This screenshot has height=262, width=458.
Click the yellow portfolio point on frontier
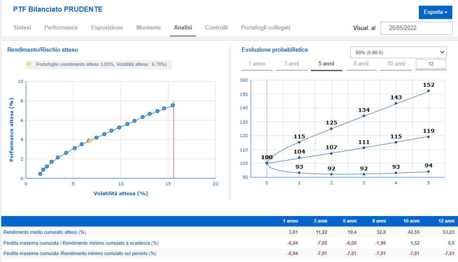90,141
